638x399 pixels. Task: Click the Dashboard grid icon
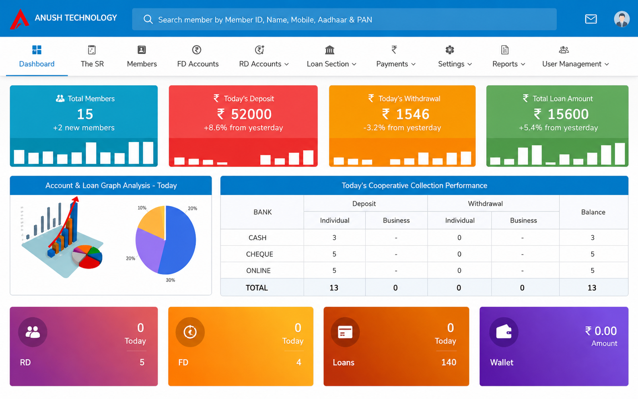click(37, 50)
